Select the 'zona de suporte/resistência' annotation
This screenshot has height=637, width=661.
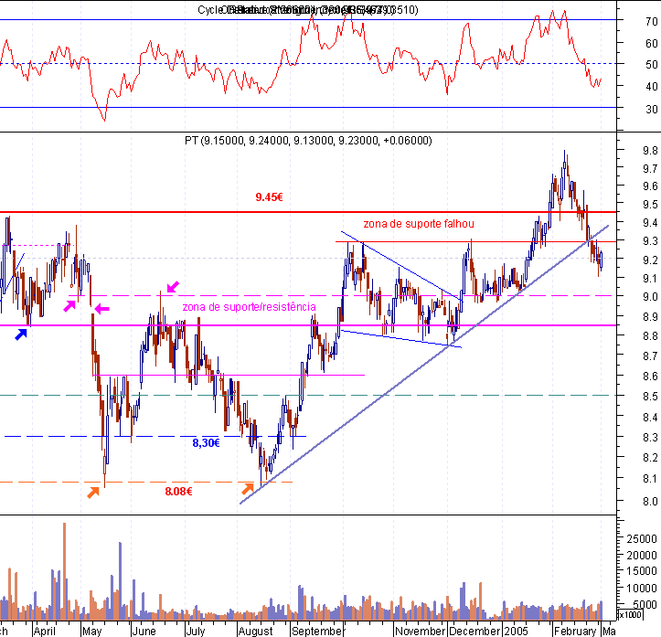pyautogui.click(x=250, y=307)
